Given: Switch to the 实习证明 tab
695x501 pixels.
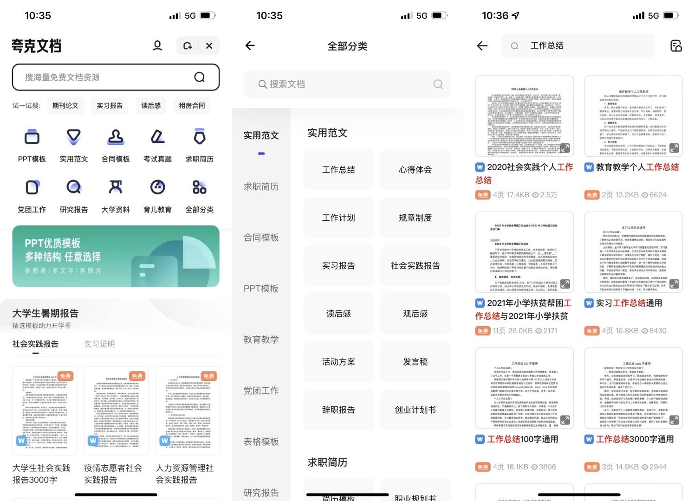Looking at the screenshot, I should (x=99, y=343).
